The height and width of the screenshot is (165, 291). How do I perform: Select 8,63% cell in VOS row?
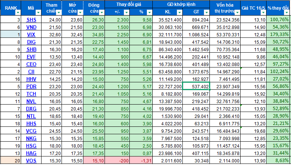278,161
